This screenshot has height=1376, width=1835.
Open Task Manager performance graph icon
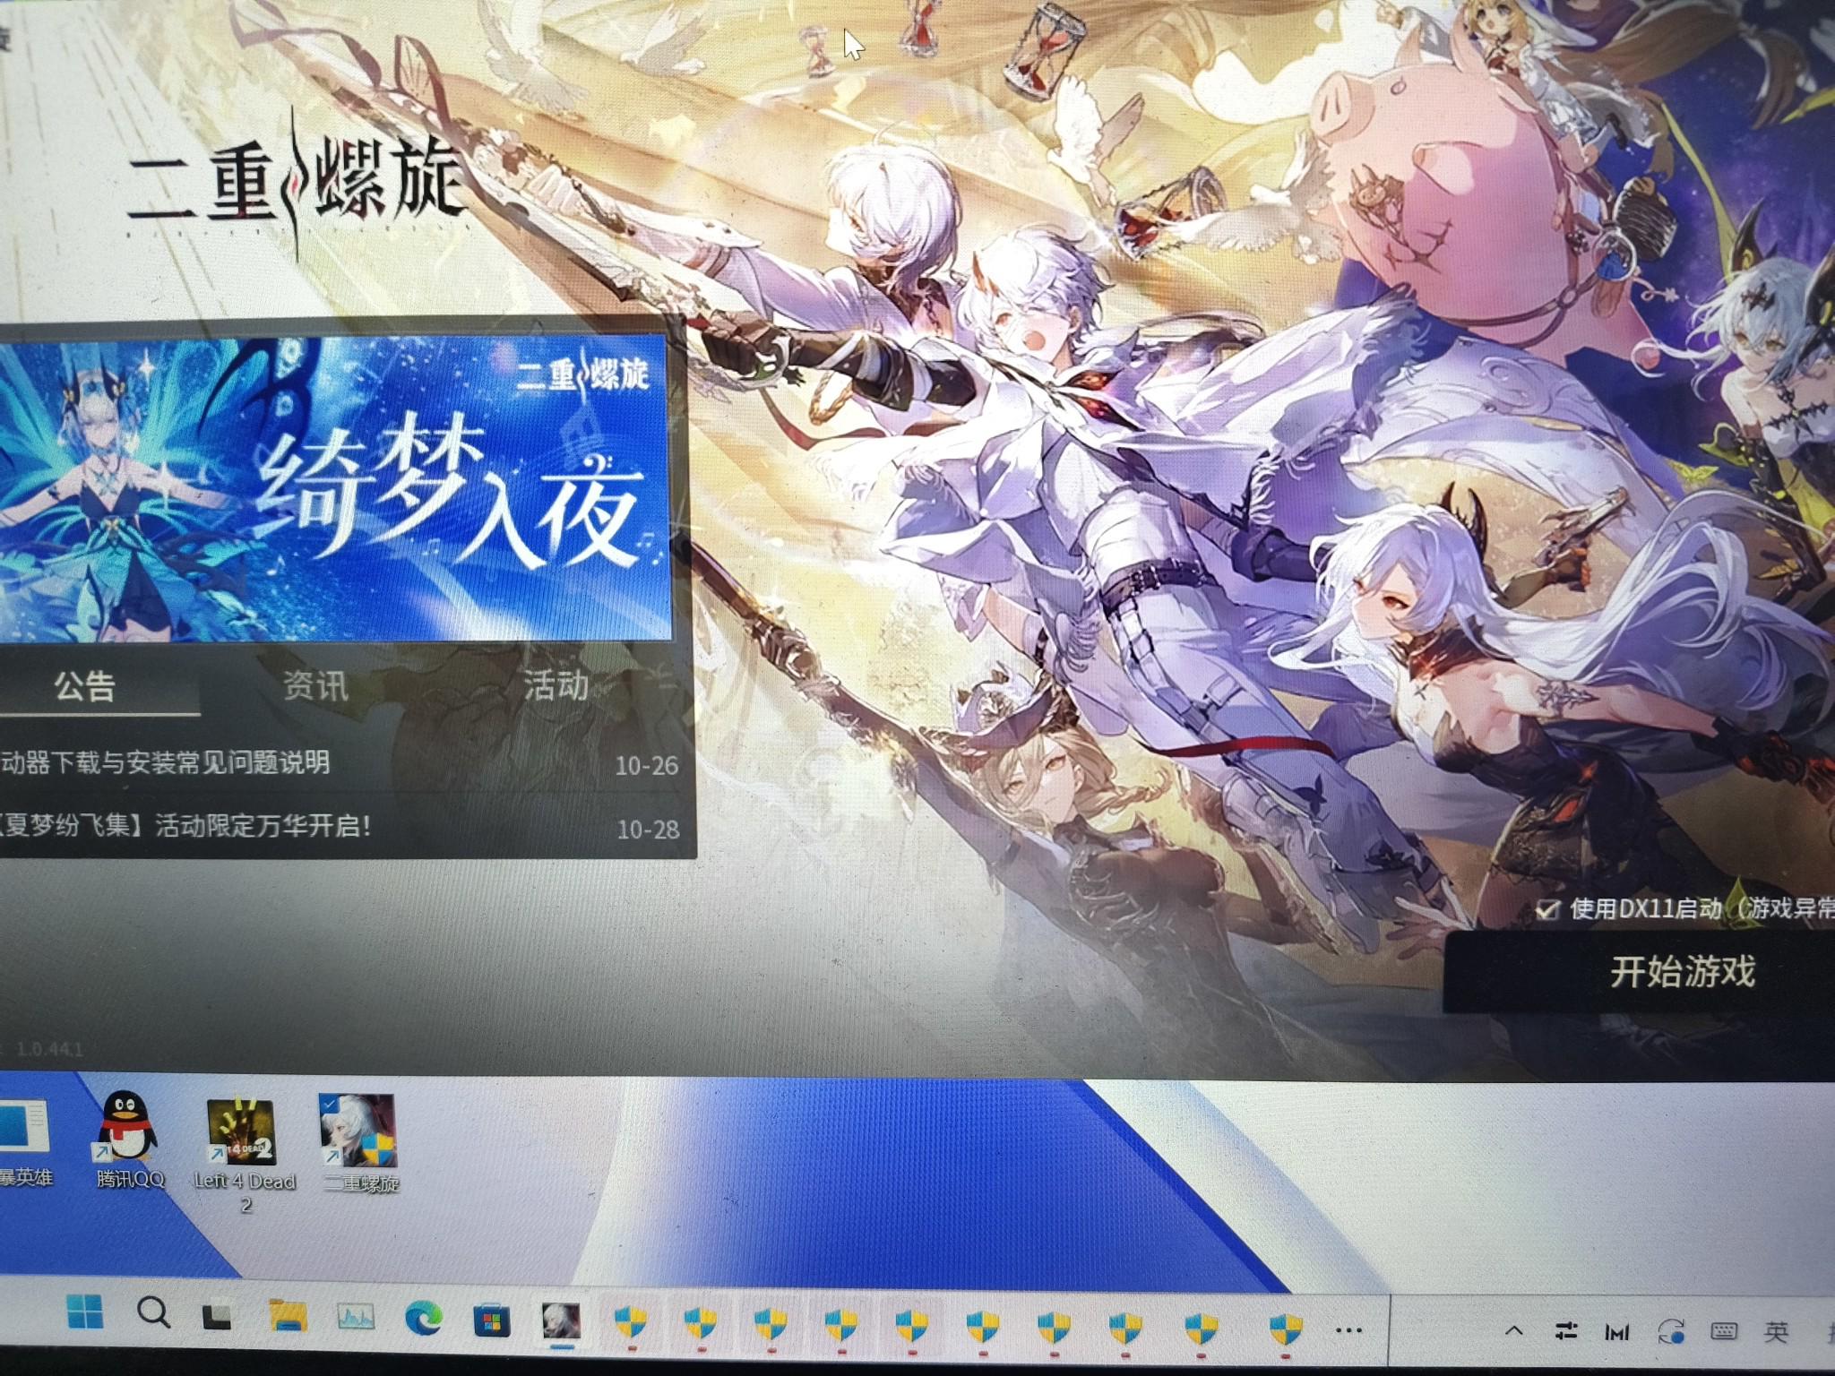356,1316
